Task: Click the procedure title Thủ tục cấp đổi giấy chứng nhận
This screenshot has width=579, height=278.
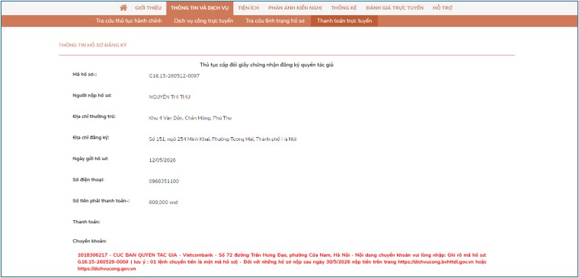Action: point(267,65)
